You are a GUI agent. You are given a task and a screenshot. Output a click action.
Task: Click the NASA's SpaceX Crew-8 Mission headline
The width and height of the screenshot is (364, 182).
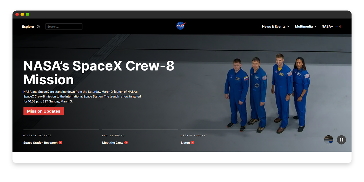(x=99, y=73)
